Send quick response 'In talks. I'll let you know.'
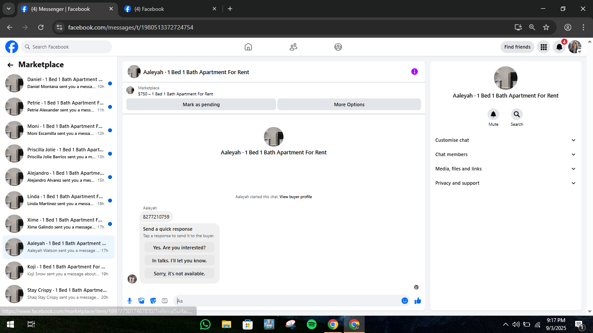This screenshot has width=593, height=333. pyautogui.click(x=179, y=261)
